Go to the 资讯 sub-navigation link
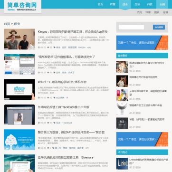 click(139, 12)
